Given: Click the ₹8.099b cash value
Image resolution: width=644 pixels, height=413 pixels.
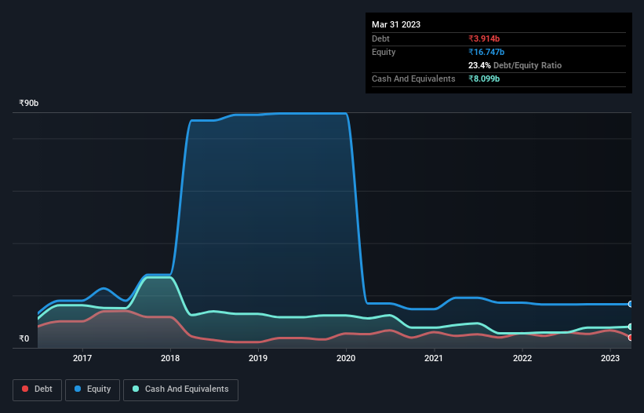Looking at the screenshot, I should click(484, 79).
